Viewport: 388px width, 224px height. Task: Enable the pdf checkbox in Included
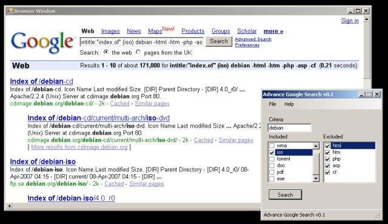pyautogui.click(x=272, y=172)
